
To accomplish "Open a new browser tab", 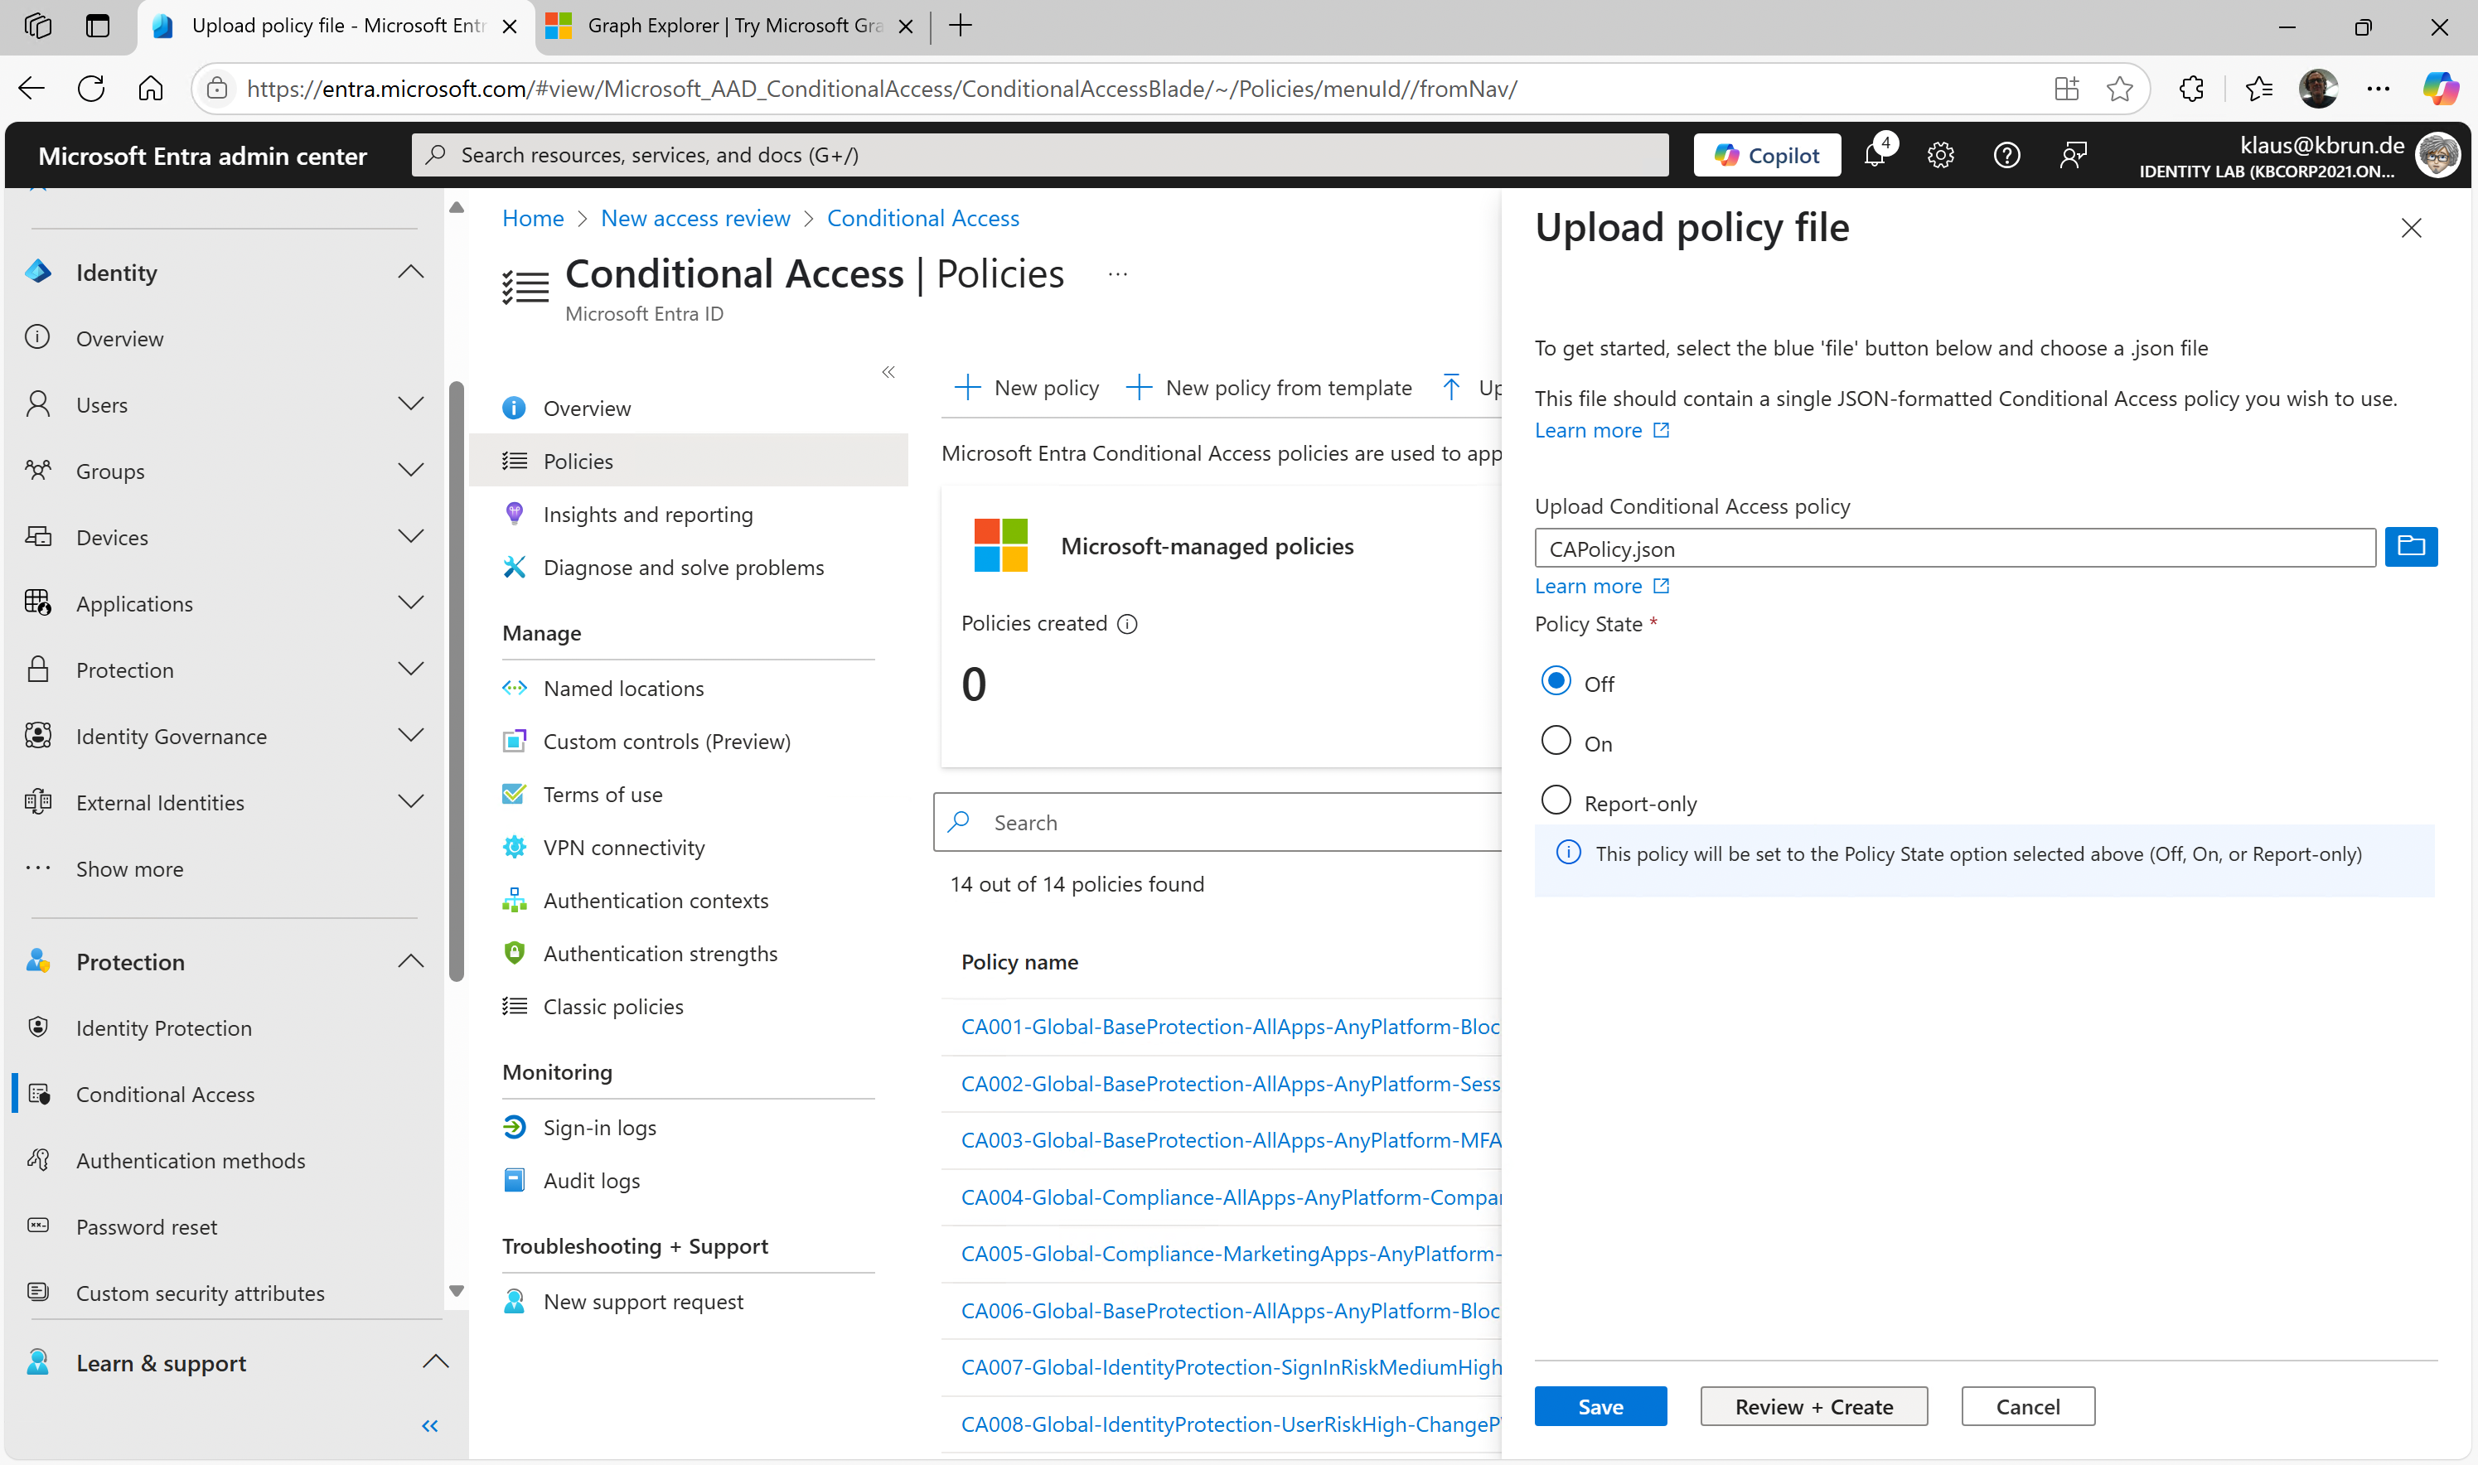I will 960,26.
